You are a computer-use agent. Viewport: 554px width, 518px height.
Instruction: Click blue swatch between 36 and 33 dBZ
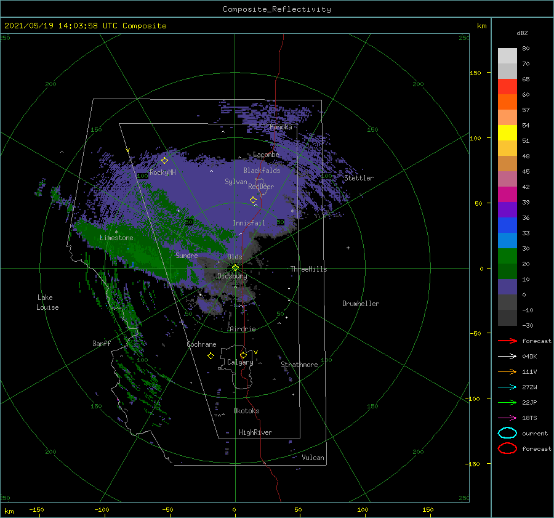point(507,225)
